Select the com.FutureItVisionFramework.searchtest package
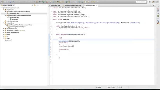This screenshot has width=160, height=90. pos(20,25)
